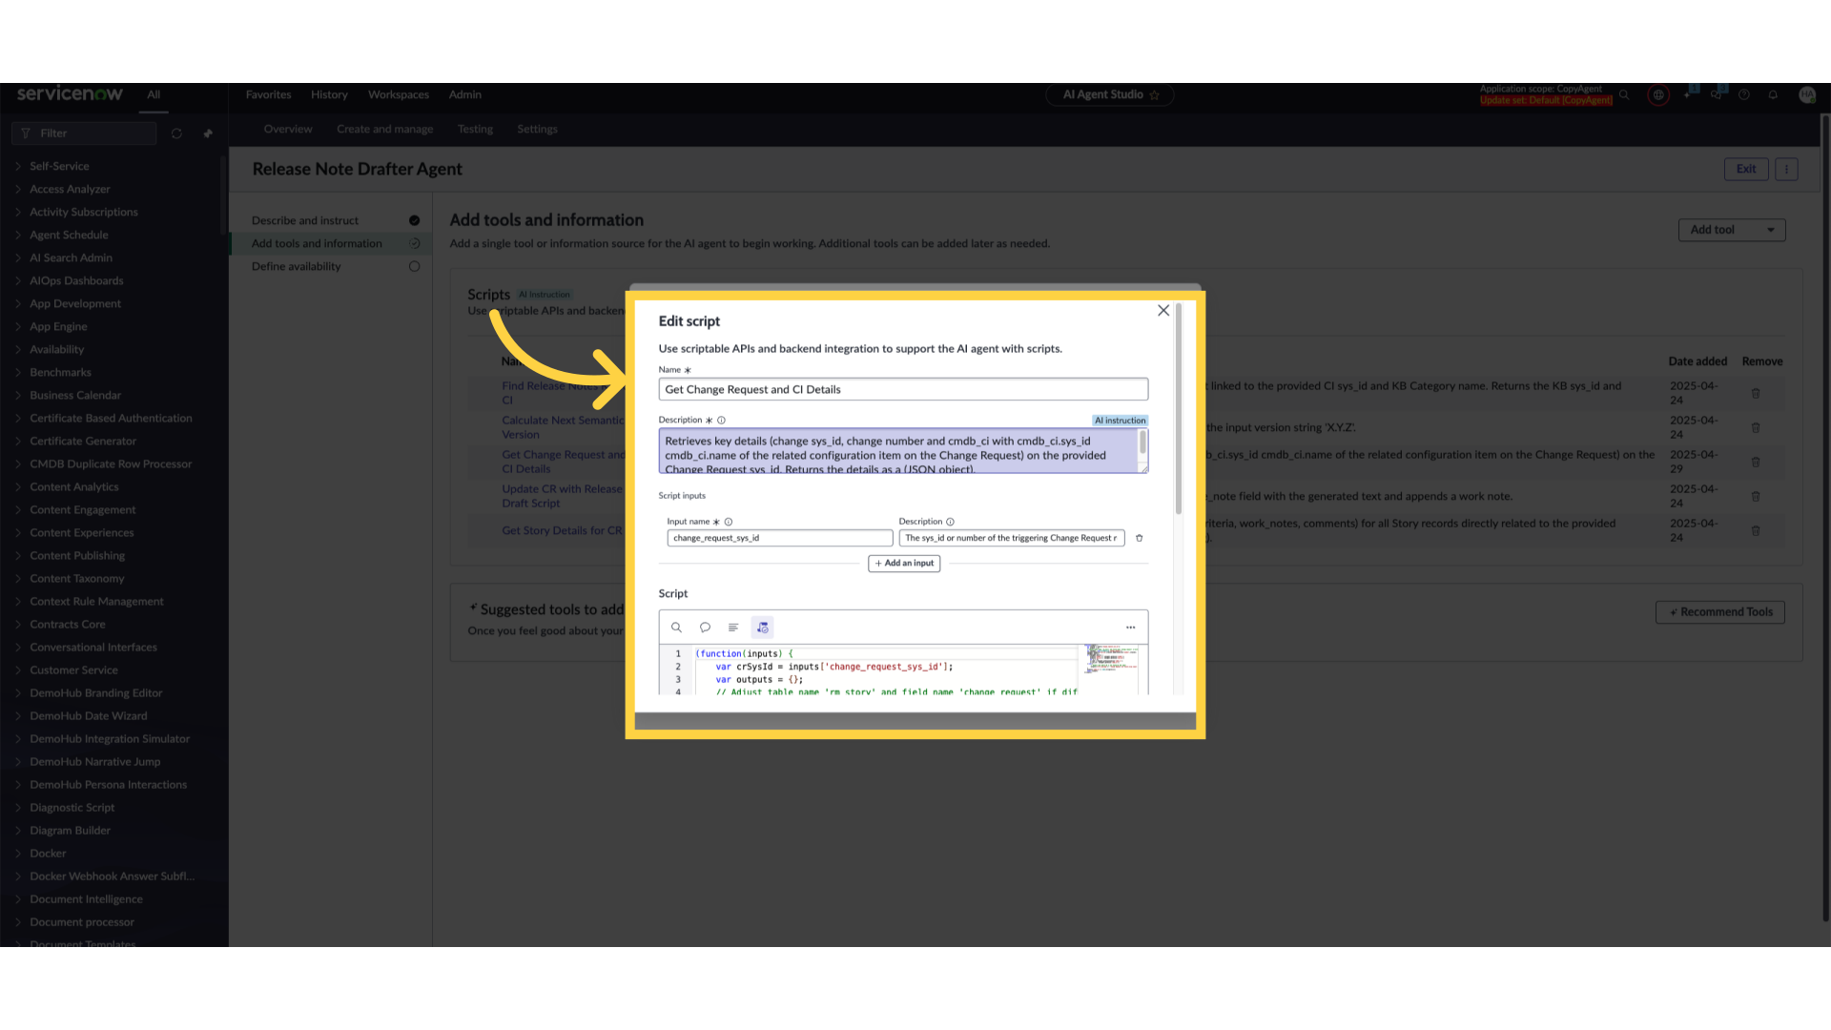Open the Favorites menu

268,95
